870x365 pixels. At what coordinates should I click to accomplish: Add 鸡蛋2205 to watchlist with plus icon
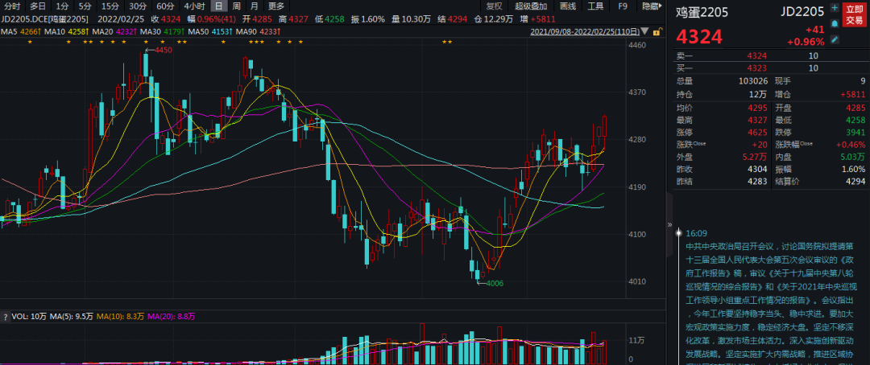coord(835,8)
